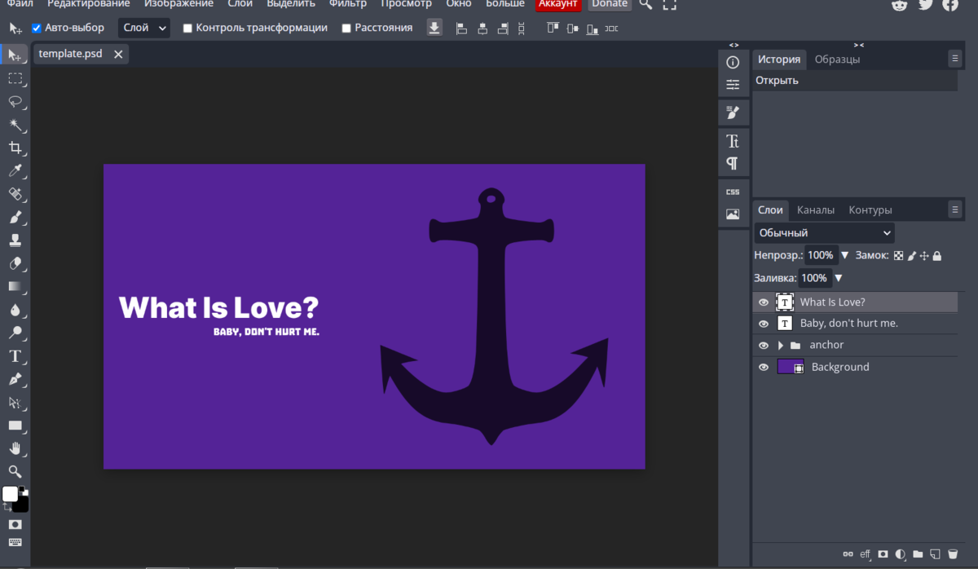Switch to the Каналы tab
978x569 pixels.
point(816,210)
